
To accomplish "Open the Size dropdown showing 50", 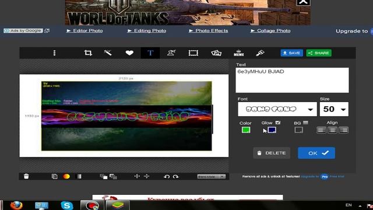I will pyautogui.click(x=334, y=109).
